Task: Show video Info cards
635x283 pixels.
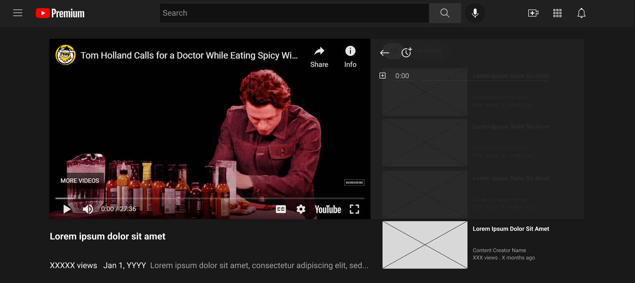Action: 350,57
